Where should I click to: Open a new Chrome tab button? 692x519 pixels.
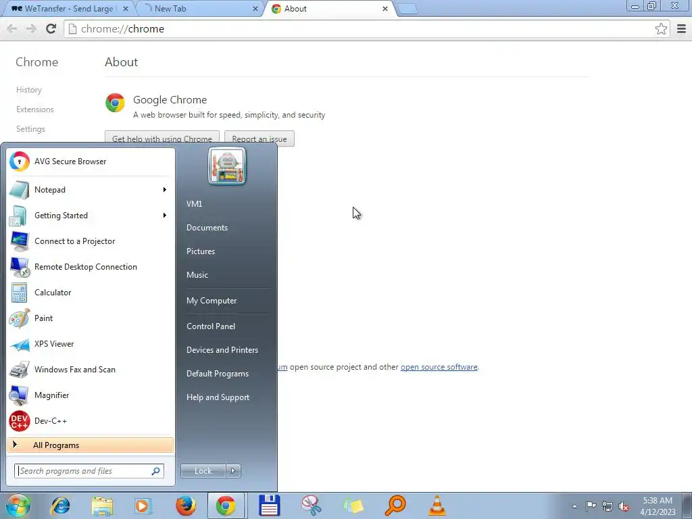(x=407, y=9)
